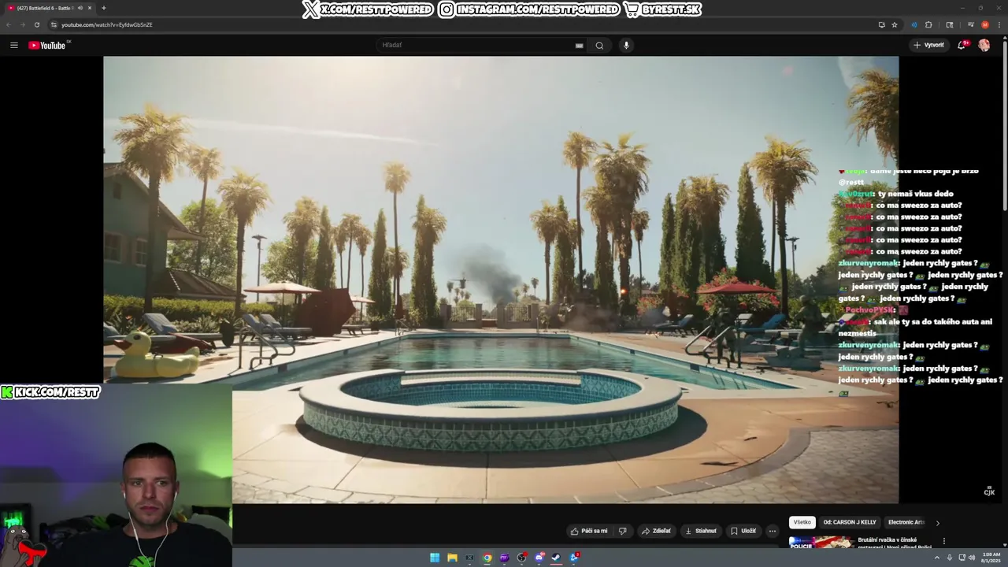Save the video with Uložiť
1008x567 pixels.
tap(743, 531)
